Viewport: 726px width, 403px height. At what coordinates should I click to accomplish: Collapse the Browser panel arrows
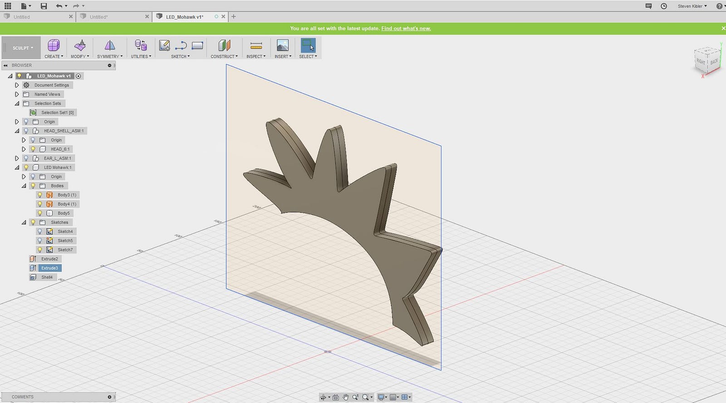coord(6,65)
